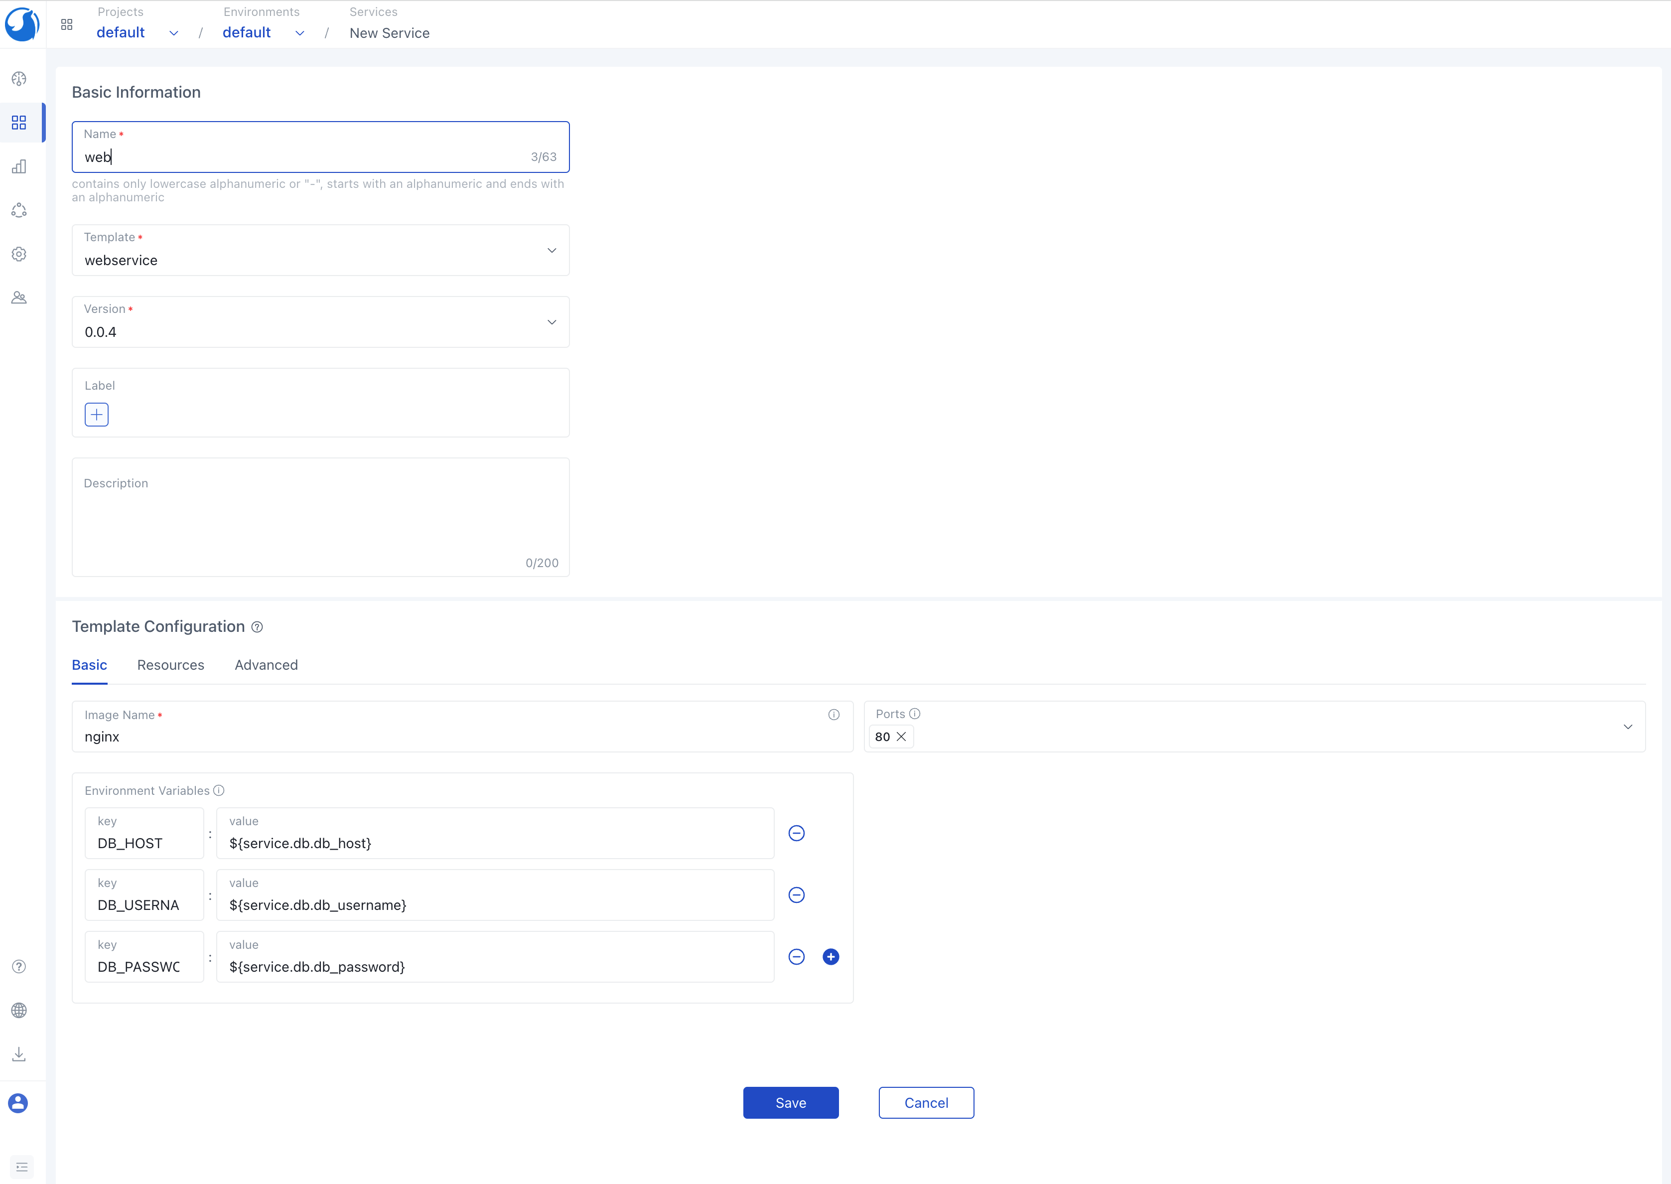Click the analytics bar chart sidebar icon
Viewport: 1671px width, 1184px height.
click(19, 167)
